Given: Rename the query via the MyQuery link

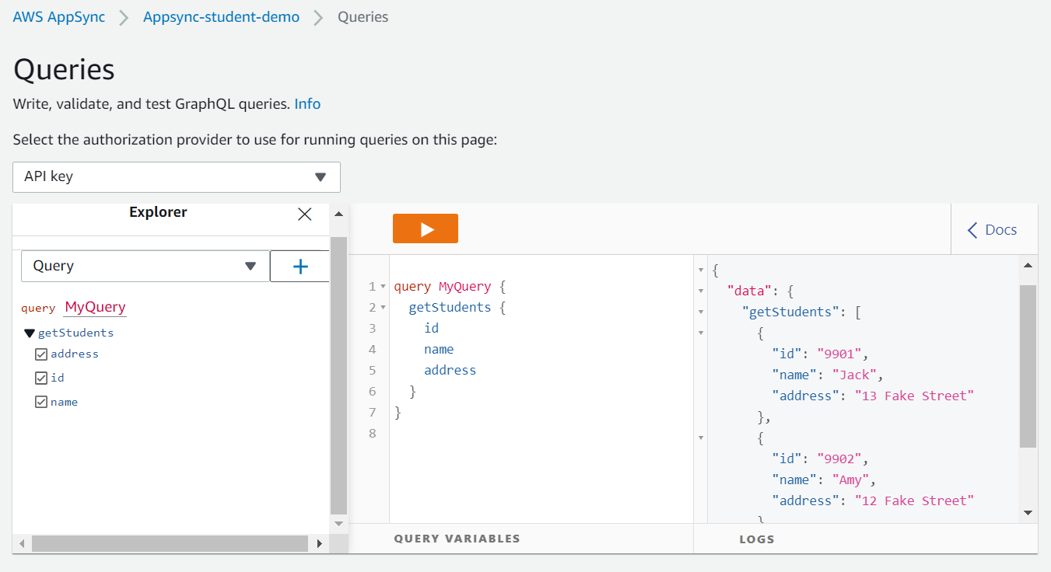Looking at the screenshot, I should point(94,306).
